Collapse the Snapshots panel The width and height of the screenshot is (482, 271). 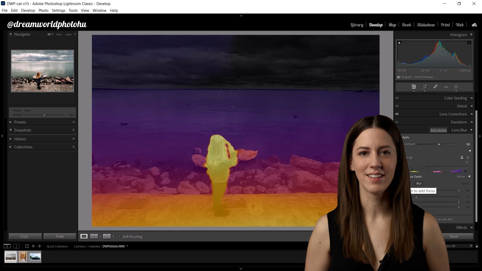[x=11, y=130]
